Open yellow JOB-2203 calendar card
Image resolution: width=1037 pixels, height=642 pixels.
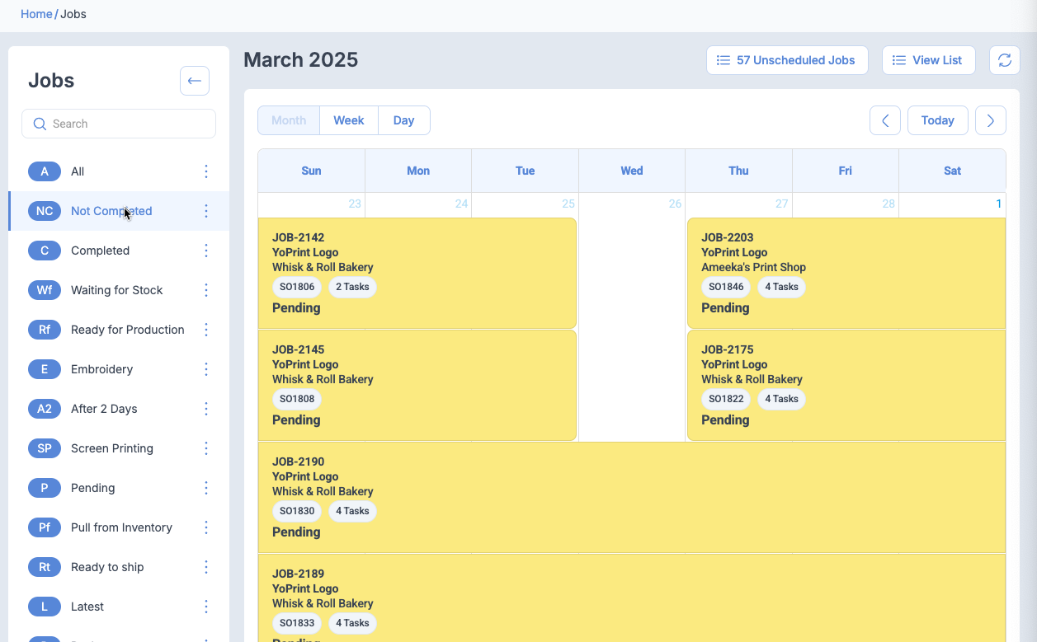tap(846, 273)
